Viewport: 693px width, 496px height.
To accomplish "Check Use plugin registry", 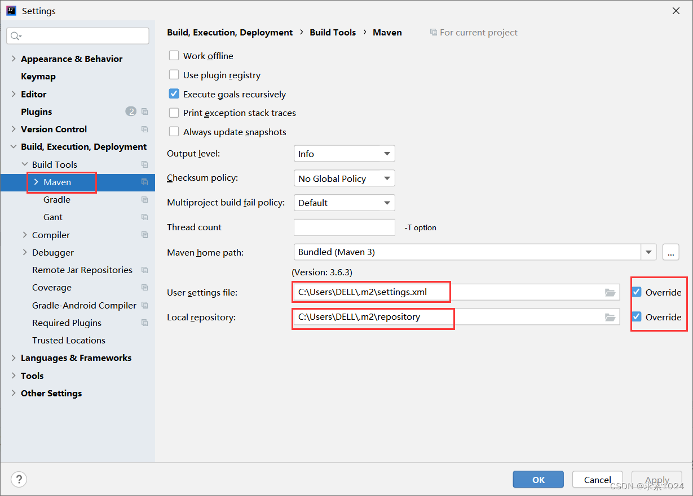I will click(x=174, y=75).
